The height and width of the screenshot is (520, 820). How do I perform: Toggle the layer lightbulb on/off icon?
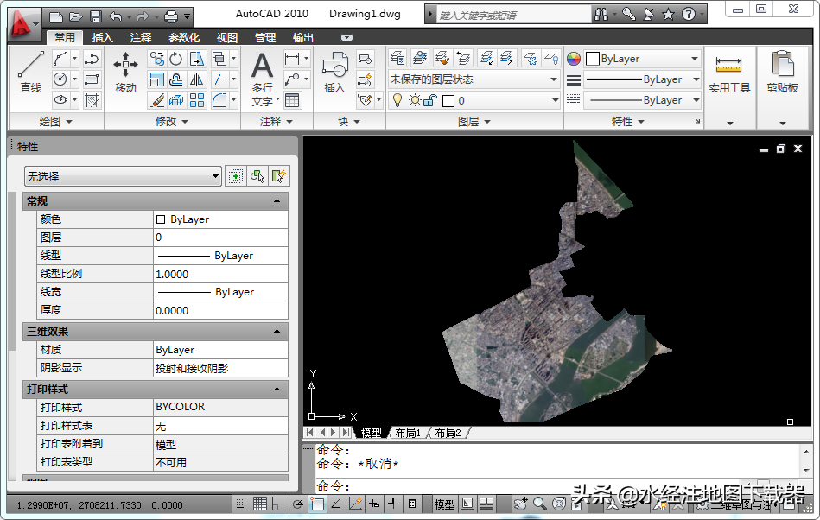[397, 100]
